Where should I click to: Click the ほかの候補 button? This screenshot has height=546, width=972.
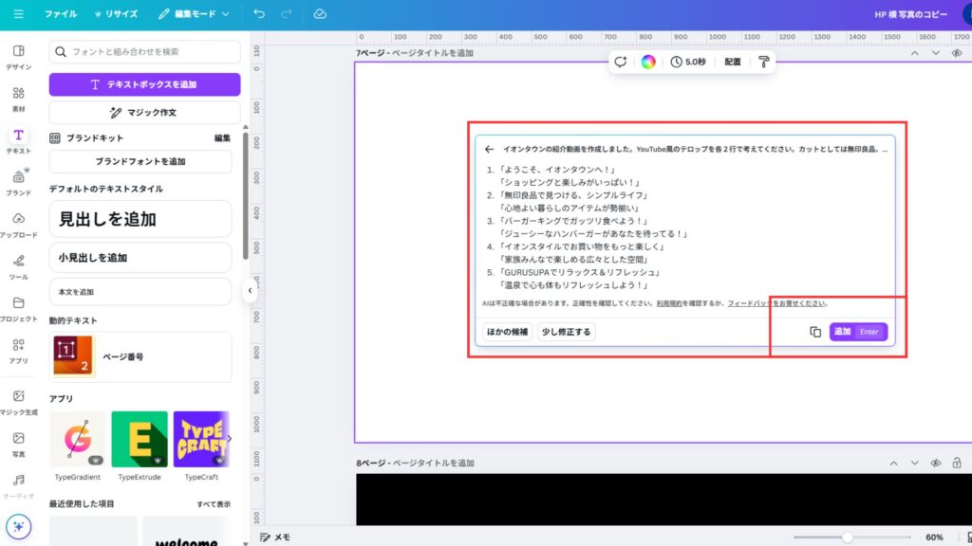pyautogui.click(x=507, y=332)
